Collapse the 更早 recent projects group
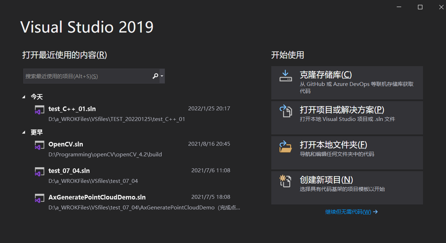Viewport: 446px width, 243px height. click(23, 132)
